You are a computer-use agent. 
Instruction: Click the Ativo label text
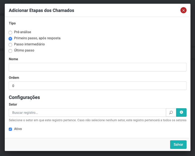(x=18, y=129)
